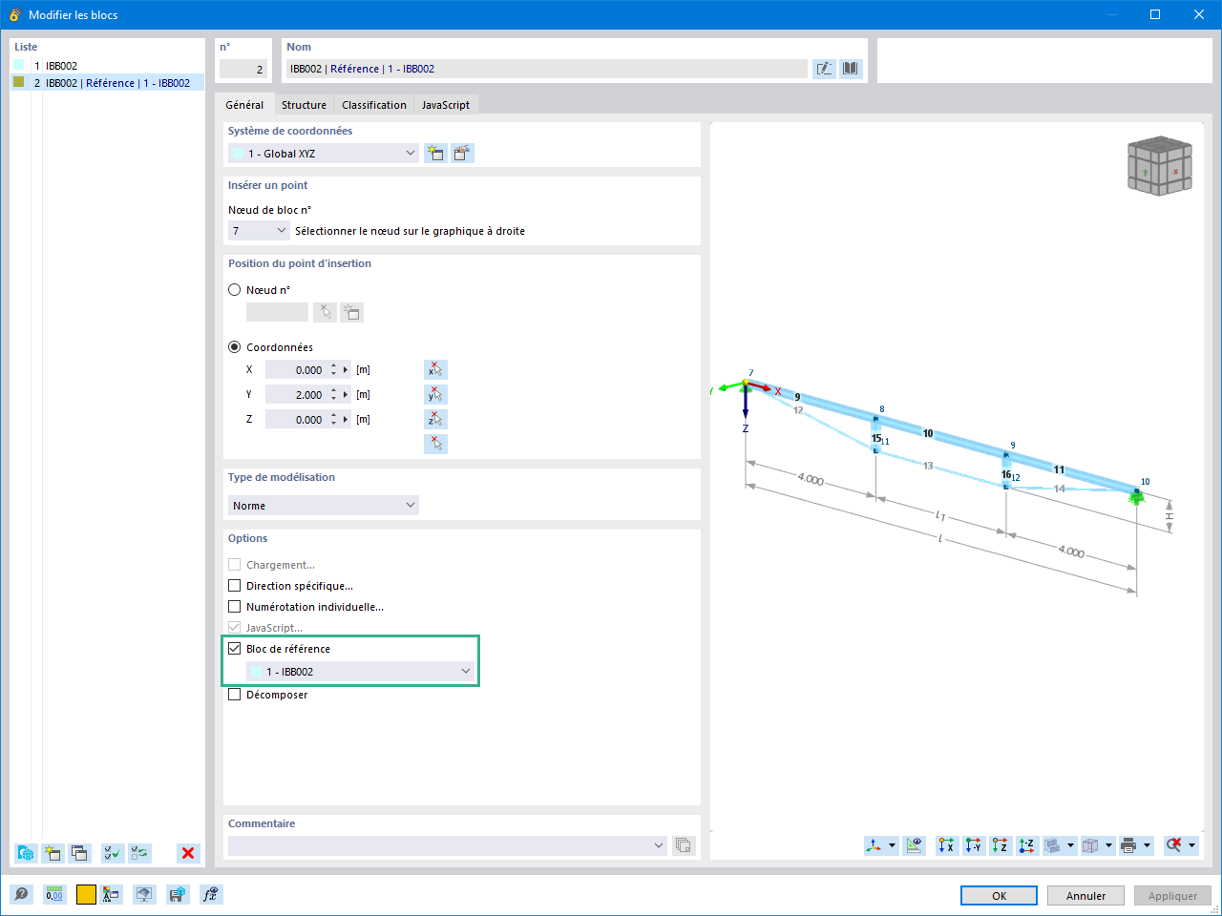This screenshot has height=916, width=1222.
Task: Set the view in -Y direction
Action: tap(974, 845)
